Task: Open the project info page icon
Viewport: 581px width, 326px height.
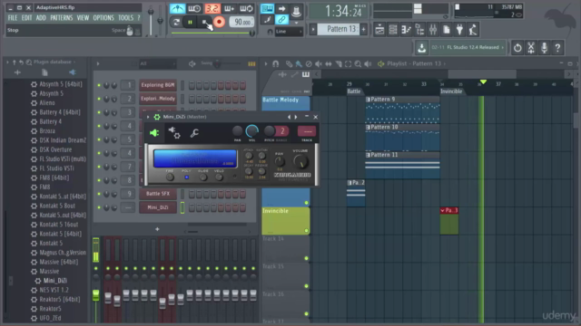Action: (446, 30)
